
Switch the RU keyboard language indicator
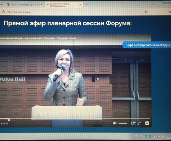click(136, 136)
